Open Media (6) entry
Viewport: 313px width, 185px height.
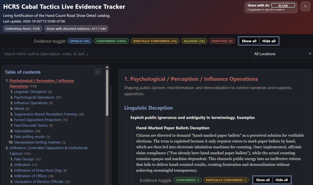(x=19, y=109)
